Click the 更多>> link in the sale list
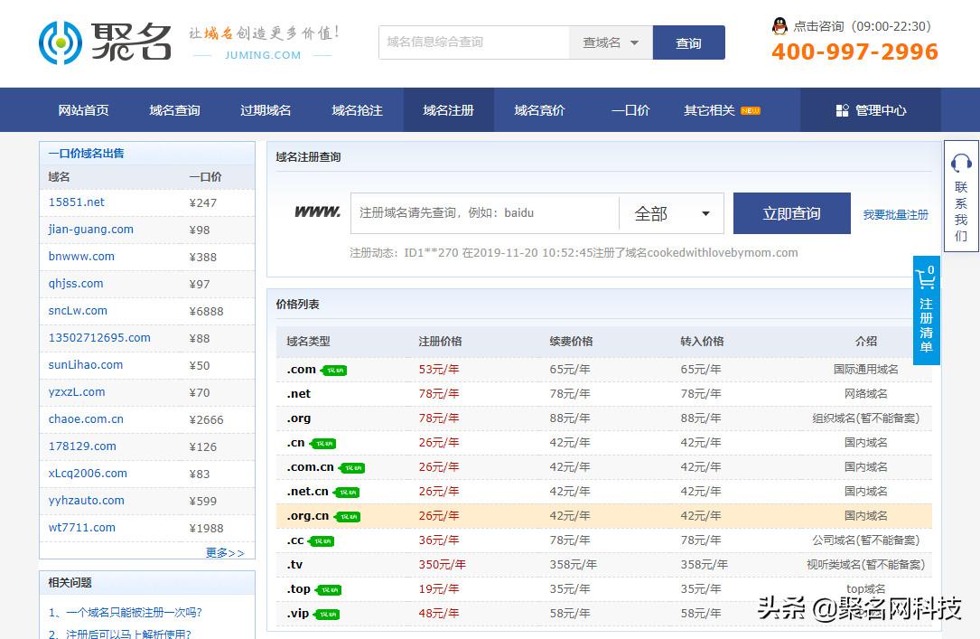Viewport: 980px width, 639px height. [x=225, y=552]
